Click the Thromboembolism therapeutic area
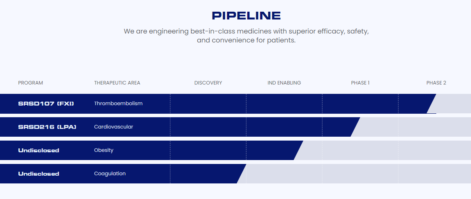 click(x=118, y=104)
